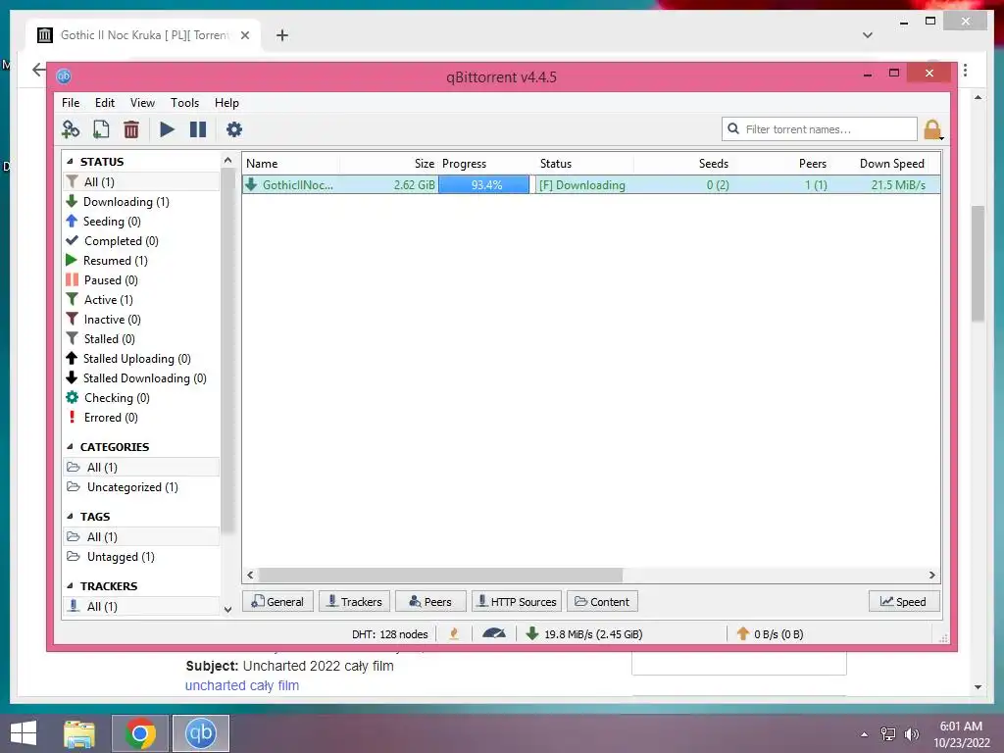
Task: Select All (1) under Status
Action: (x=141, y=181)
